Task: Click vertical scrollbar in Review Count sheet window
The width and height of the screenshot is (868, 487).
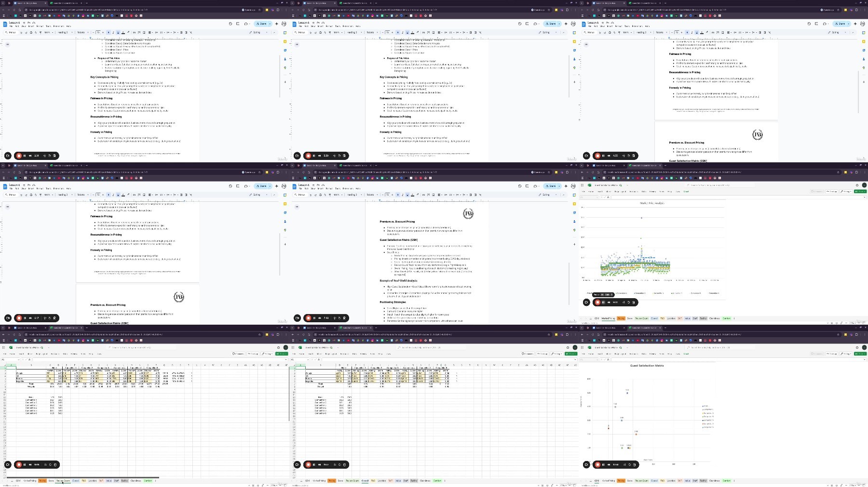Action: (x=288, y=393)
